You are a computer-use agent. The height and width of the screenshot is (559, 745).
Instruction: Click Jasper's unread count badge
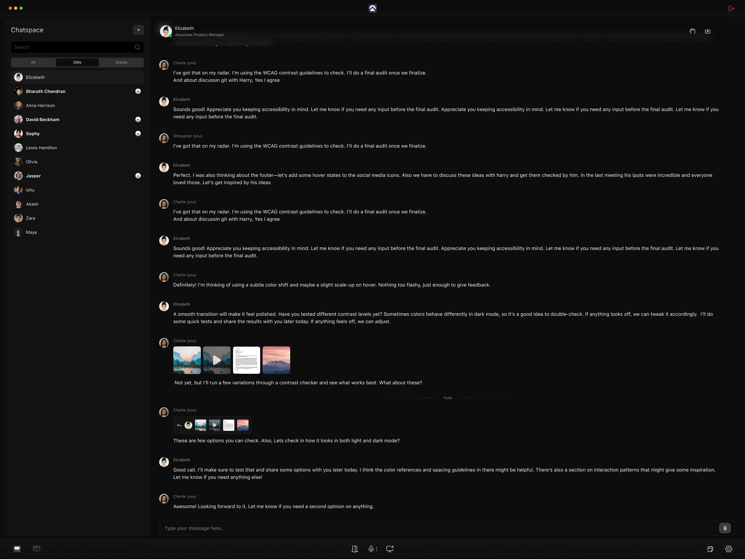click(138, 176)
